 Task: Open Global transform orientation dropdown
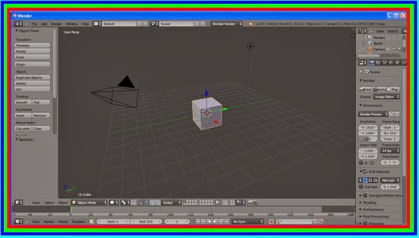point(172,202)
